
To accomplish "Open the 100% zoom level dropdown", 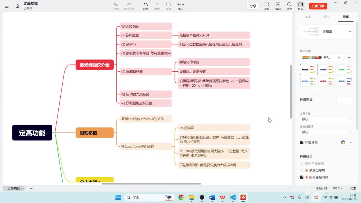I will point(337,188).
